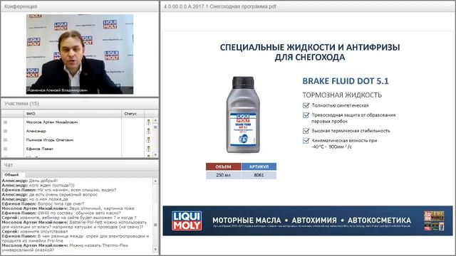Click the brake fluid bottle image
456x256 pixels.
click(242, 114)
